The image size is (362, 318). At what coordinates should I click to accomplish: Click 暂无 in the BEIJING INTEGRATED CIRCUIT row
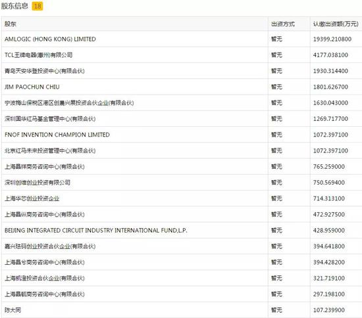click(x=276, y=230)
